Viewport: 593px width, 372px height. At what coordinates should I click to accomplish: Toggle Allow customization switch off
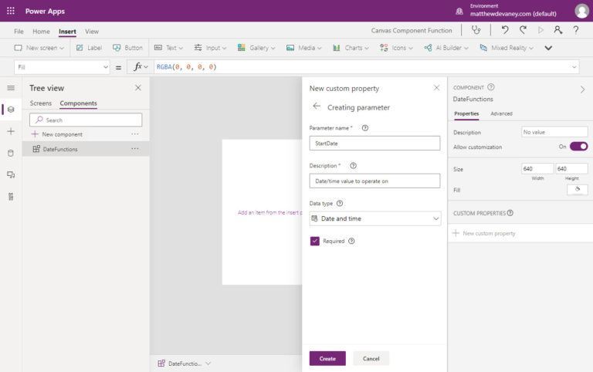pyautogui.click(x=578, y=147)
